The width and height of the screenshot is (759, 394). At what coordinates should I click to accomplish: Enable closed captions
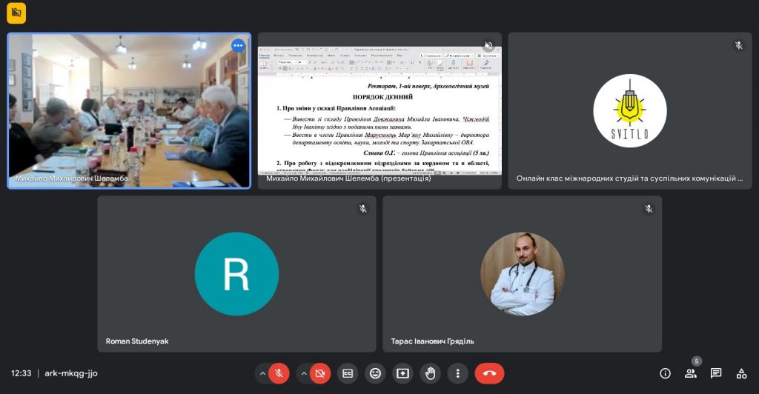pyautogui.click(x=348, y=373)
